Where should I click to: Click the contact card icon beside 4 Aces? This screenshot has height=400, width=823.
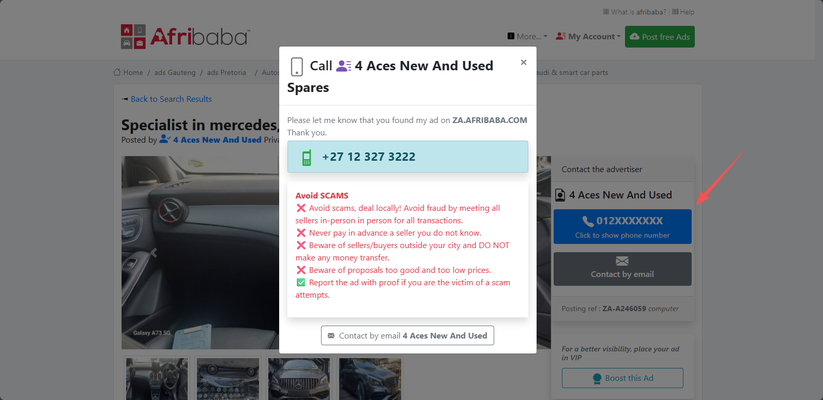point(560,195)
